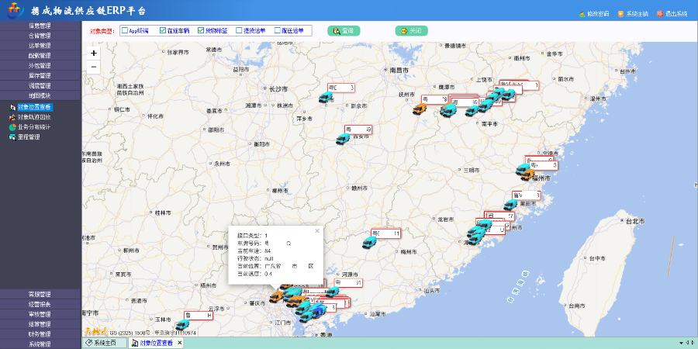
Task: Open 业务分布统计 tree item
Action: point(34,127)
